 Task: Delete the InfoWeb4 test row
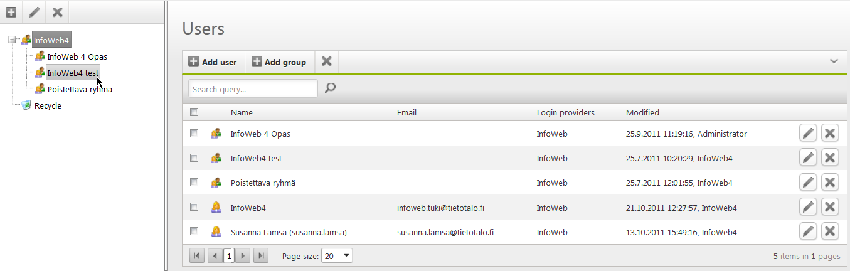tap(830, 158)
